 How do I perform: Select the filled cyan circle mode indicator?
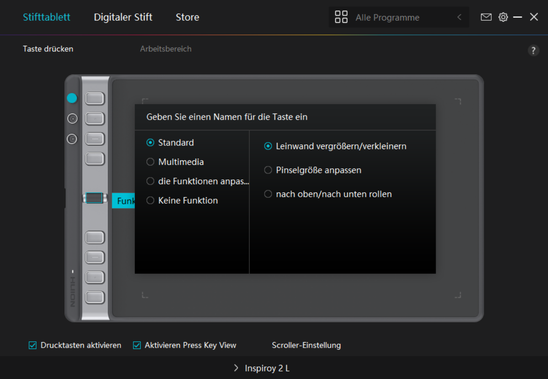pos(72,98)
